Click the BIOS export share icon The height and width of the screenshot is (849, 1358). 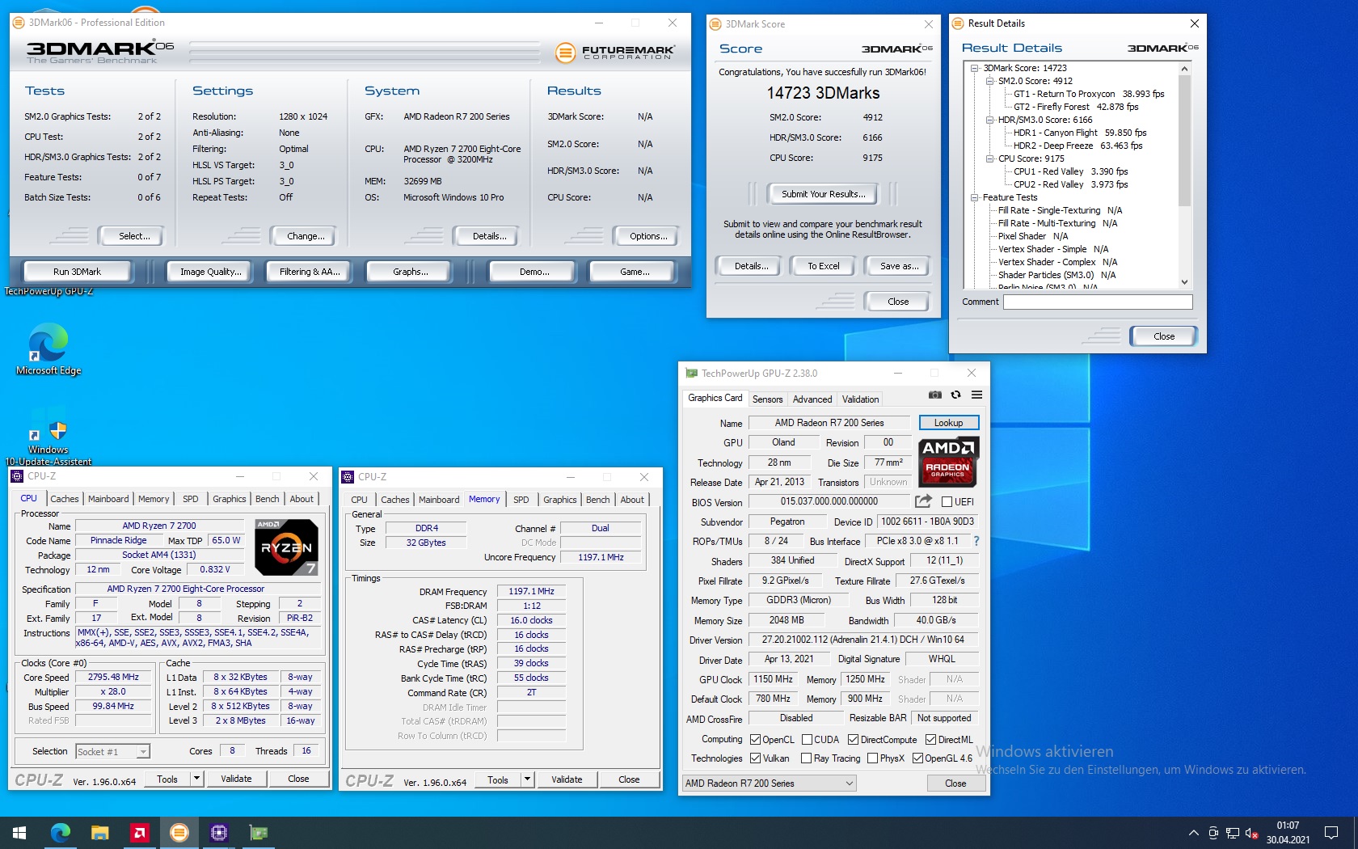[x=923, y=501]
